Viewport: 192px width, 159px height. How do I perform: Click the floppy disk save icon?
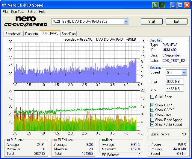coord(162,5)
